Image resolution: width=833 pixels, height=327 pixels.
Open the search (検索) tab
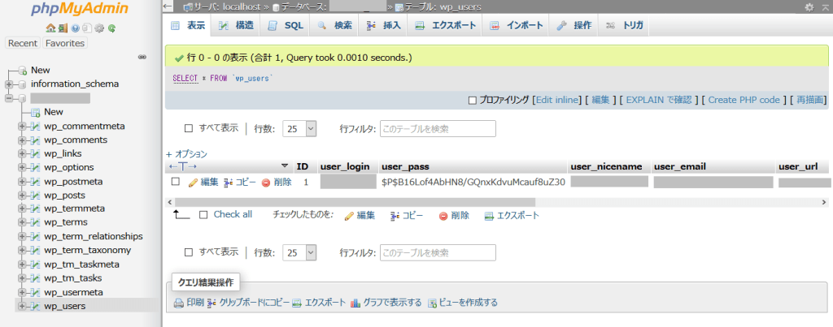(x=334, y=25)
